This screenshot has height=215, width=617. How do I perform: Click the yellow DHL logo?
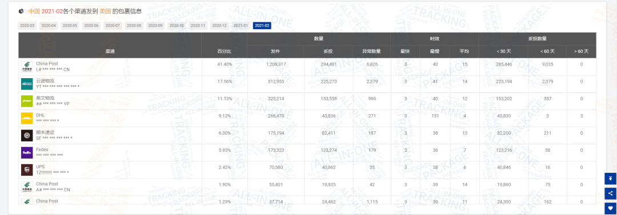(x=27, y=118)
